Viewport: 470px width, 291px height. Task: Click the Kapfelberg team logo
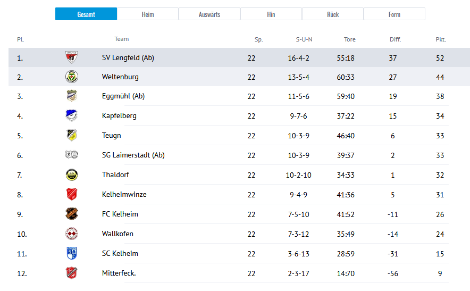71,115
